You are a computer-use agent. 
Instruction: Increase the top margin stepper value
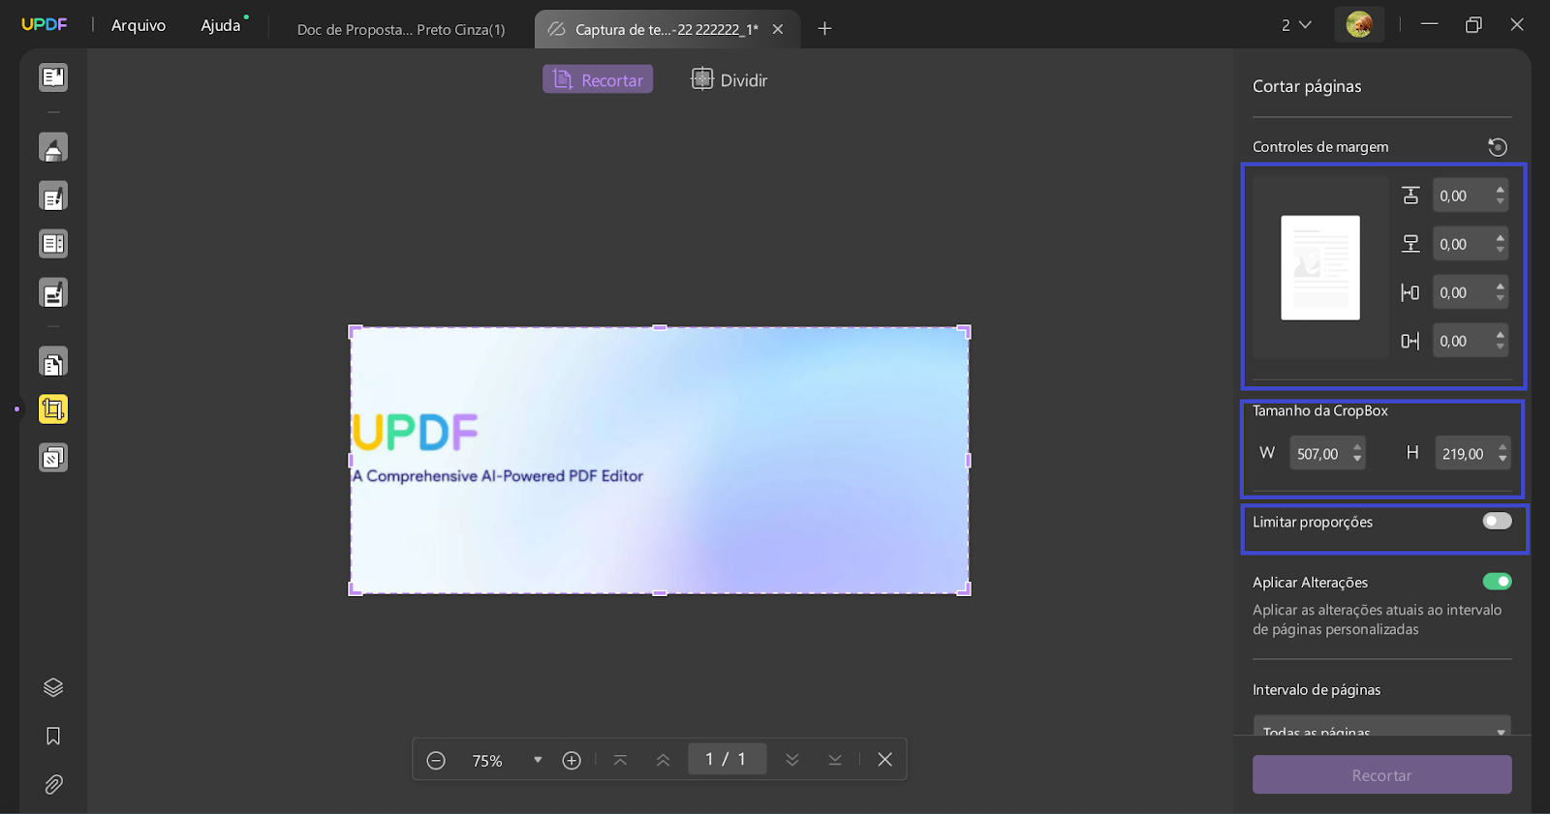pyautogui.click(x=1501, y=190)
